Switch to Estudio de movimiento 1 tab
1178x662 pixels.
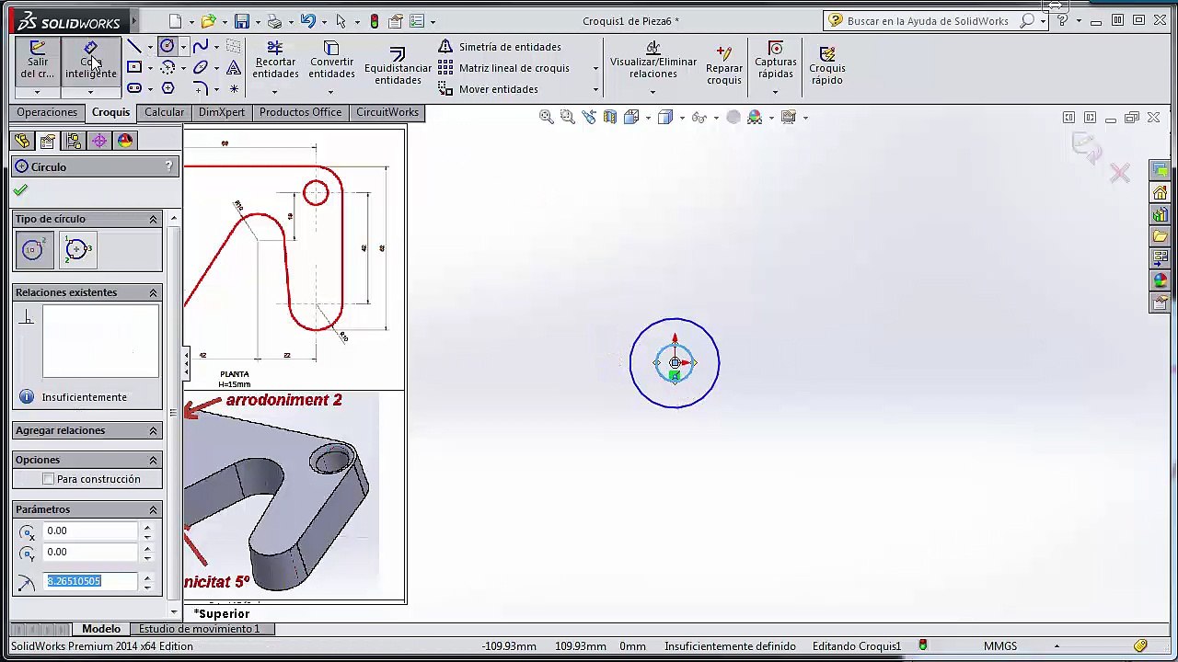pos(199,629)
